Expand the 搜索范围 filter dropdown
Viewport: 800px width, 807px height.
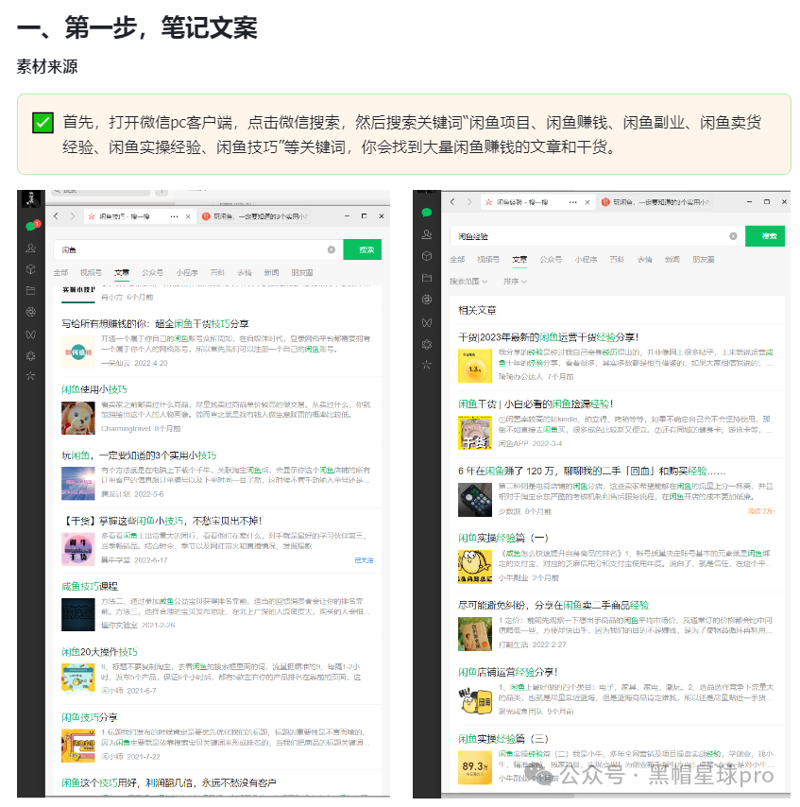tap(468, 282)
